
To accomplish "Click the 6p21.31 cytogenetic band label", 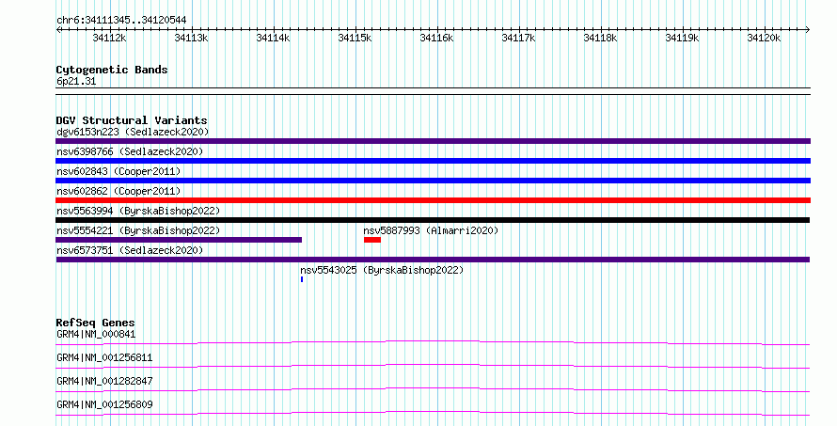I will (x=76, y=82).
